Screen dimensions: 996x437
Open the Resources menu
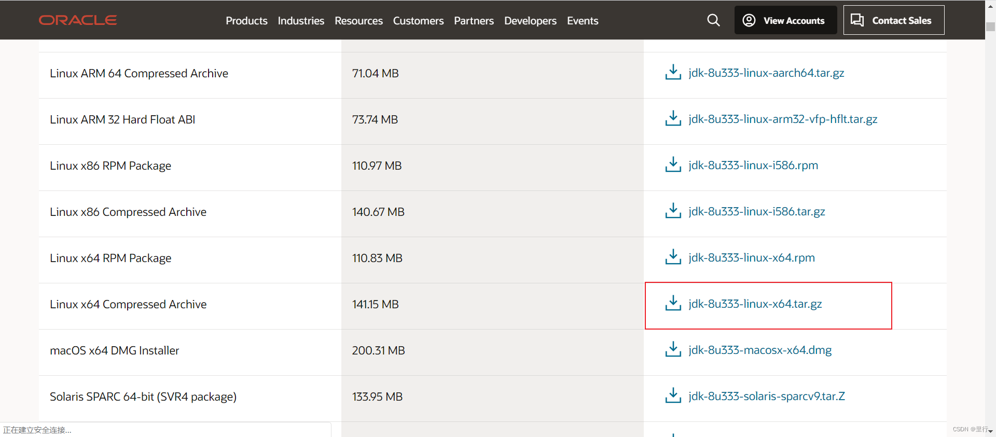pyautogui.click(x=358, y=21)
